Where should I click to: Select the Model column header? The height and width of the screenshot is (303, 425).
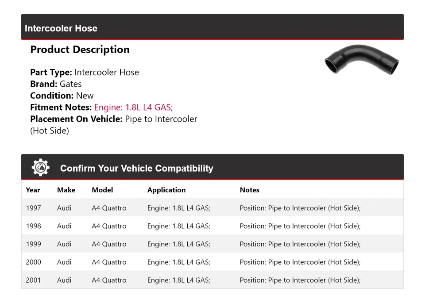[x=102, y=190]
